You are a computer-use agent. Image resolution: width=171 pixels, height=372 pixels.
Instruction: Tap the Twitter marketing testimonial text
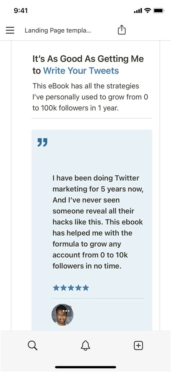pyautogui.click(x=97, y=222)
